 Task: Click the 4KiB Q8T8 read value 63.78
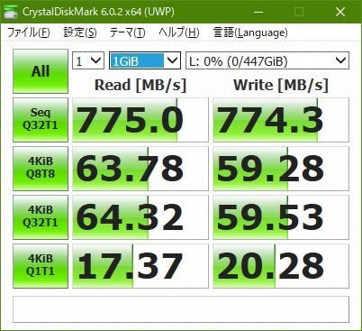point(140,169)
